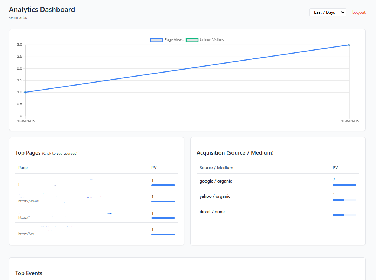Toggle the Unique Visitors legend swatch
Screen dimensions: 376x280
coord(192,40)
